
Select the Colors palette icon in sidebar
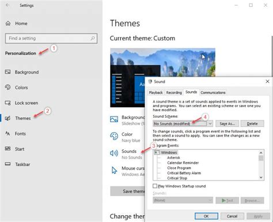pos(7,87)
